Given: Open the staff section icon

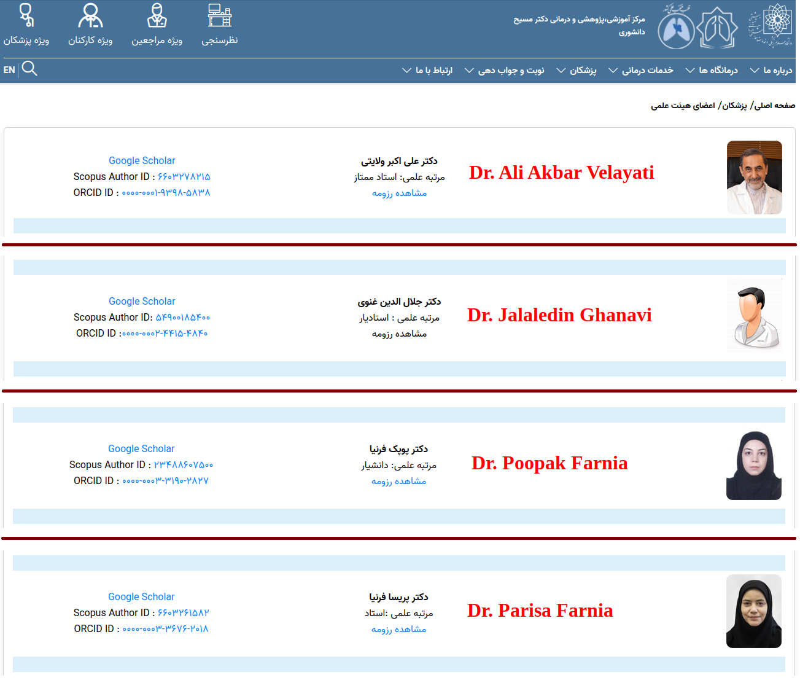Looking at the screenshot, I should pos(90,16).
